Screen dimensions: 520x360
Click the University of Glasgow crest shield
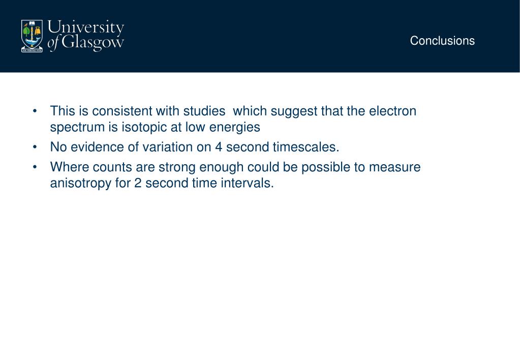point(32,34)
